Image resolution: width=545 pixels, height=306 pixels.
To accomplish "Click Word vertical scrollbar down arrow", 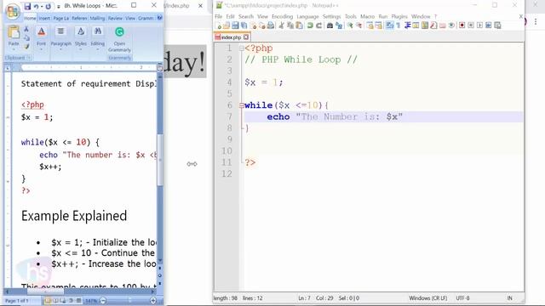I will pyautogui.click(x=160, y=260).
